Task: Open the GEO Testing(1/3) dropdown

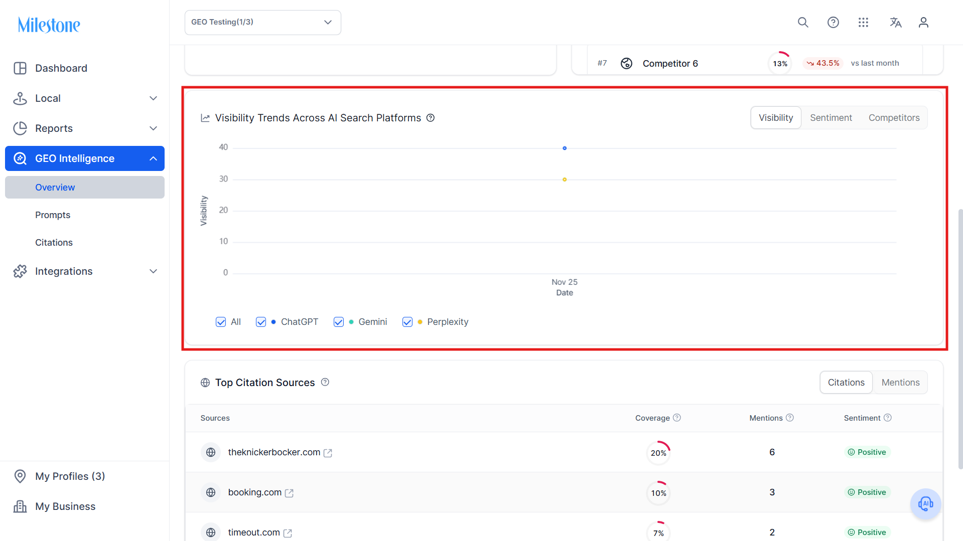Action: pos(263,23)
